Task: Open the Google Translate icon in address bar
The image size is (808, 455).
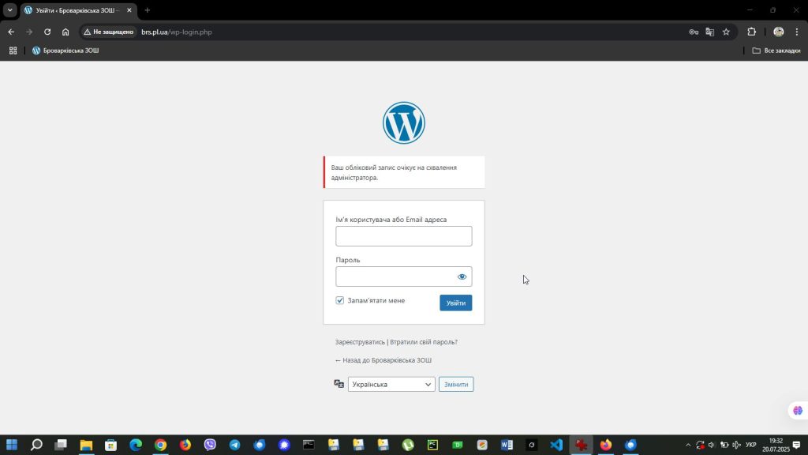Action: tap(709, 32)
